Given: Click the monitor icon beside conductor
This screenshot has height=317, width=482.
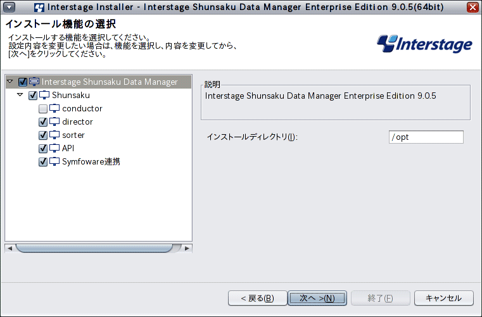Looking at the screenshot, I should (54, 108).
